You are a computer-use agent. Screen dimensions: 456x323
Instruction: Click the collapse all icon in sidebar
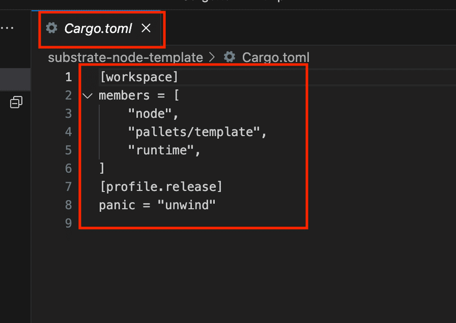(x=16, y=102)
